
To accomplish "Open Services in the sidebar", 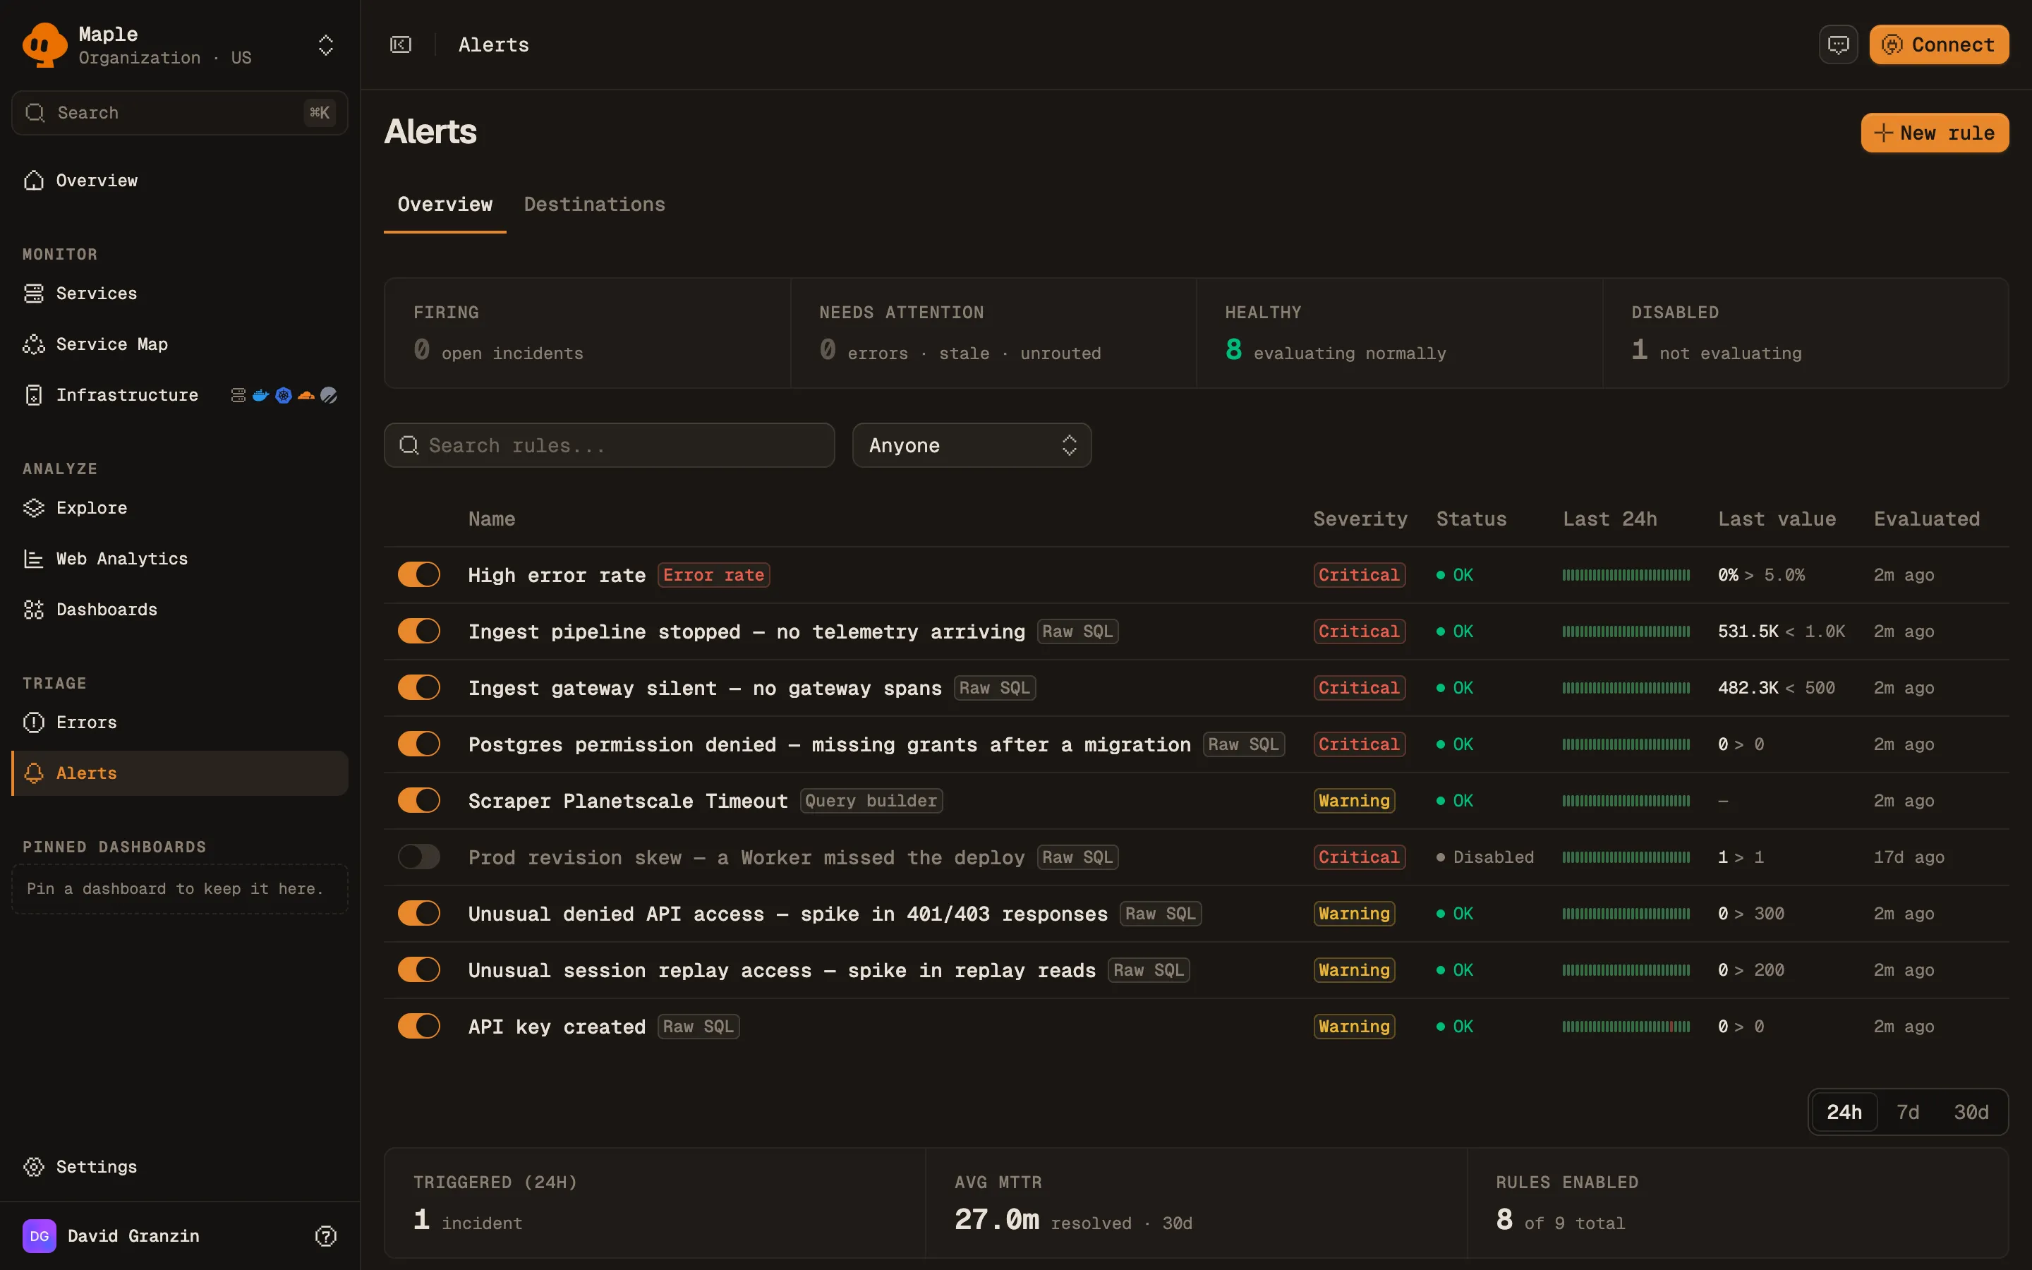I will [x=180, y=293].
